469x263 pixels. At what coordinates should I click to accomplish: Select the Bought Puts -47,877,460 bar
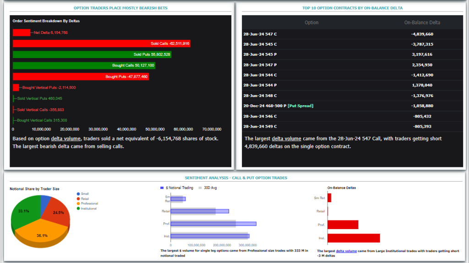[81, 76]
